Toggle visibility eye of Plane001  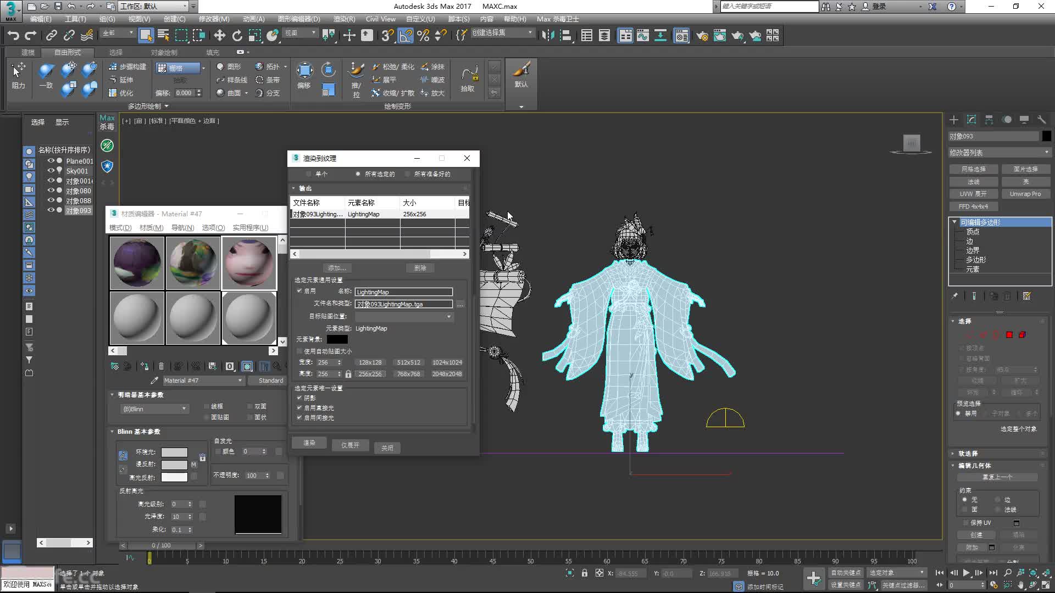[51, 161]
